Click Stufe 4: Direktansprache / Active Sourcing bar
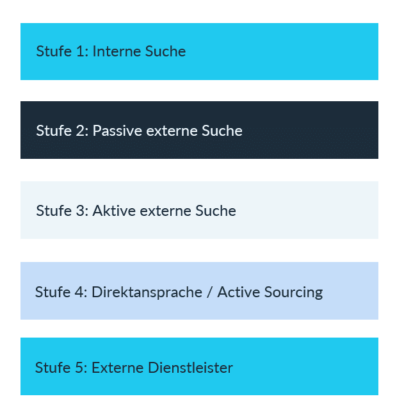 click(199, 291)
